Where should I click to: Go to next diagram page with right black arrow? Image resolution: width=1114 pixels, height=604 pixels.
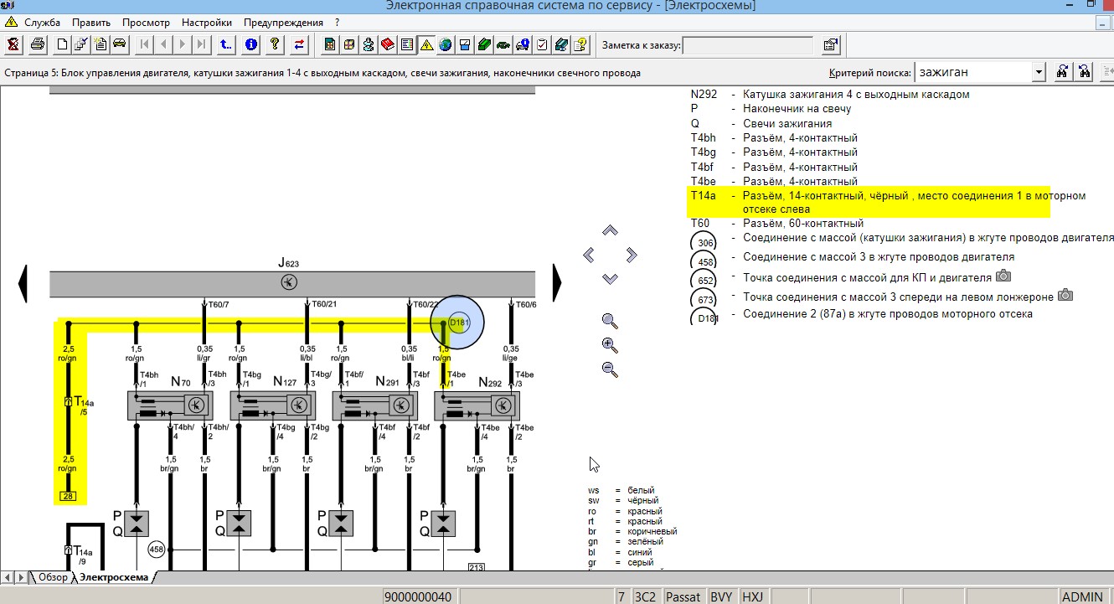[557, 282]
